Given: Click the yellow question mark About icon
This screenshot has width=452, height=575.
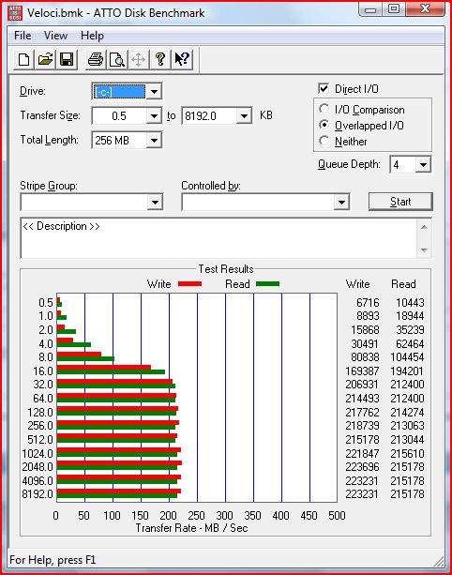Looking at the screenshot, I should click(x=159, y=59).
